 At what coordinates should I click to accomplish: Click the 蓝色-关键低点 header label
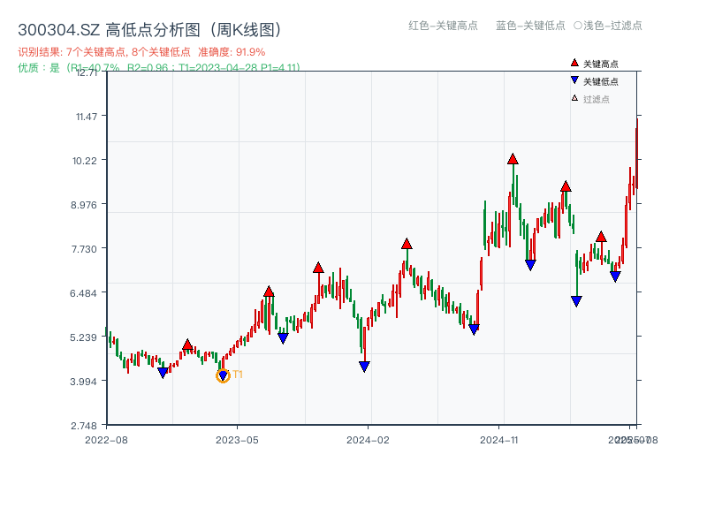click(x=530, y=26)
